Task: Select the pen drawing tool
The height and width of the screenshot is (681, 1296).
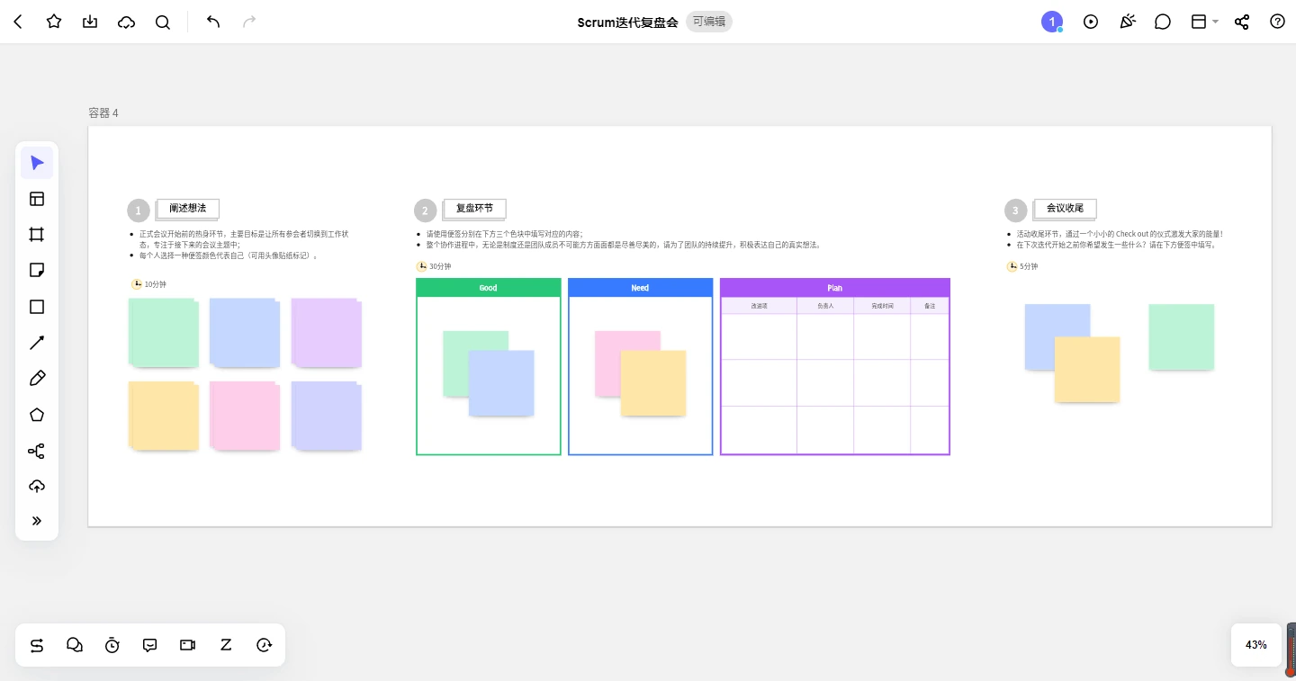Action: [x=37, y=379]
